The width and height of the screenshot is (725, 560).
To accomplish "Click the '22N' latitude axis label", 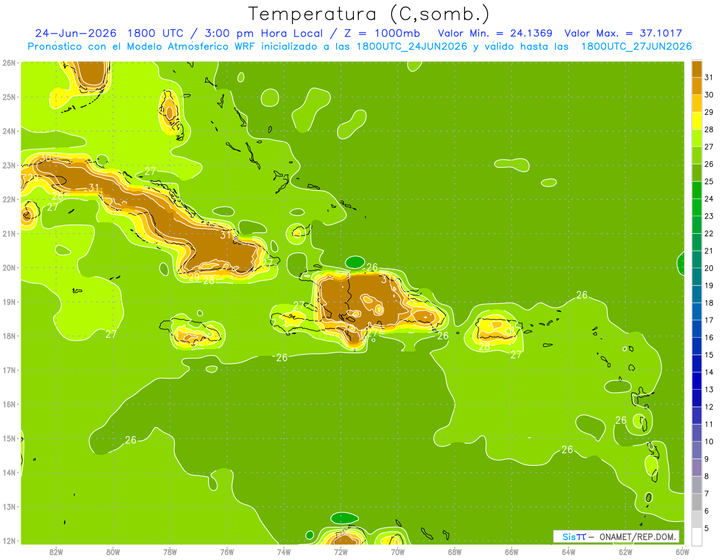I will [x=9, y=199].
